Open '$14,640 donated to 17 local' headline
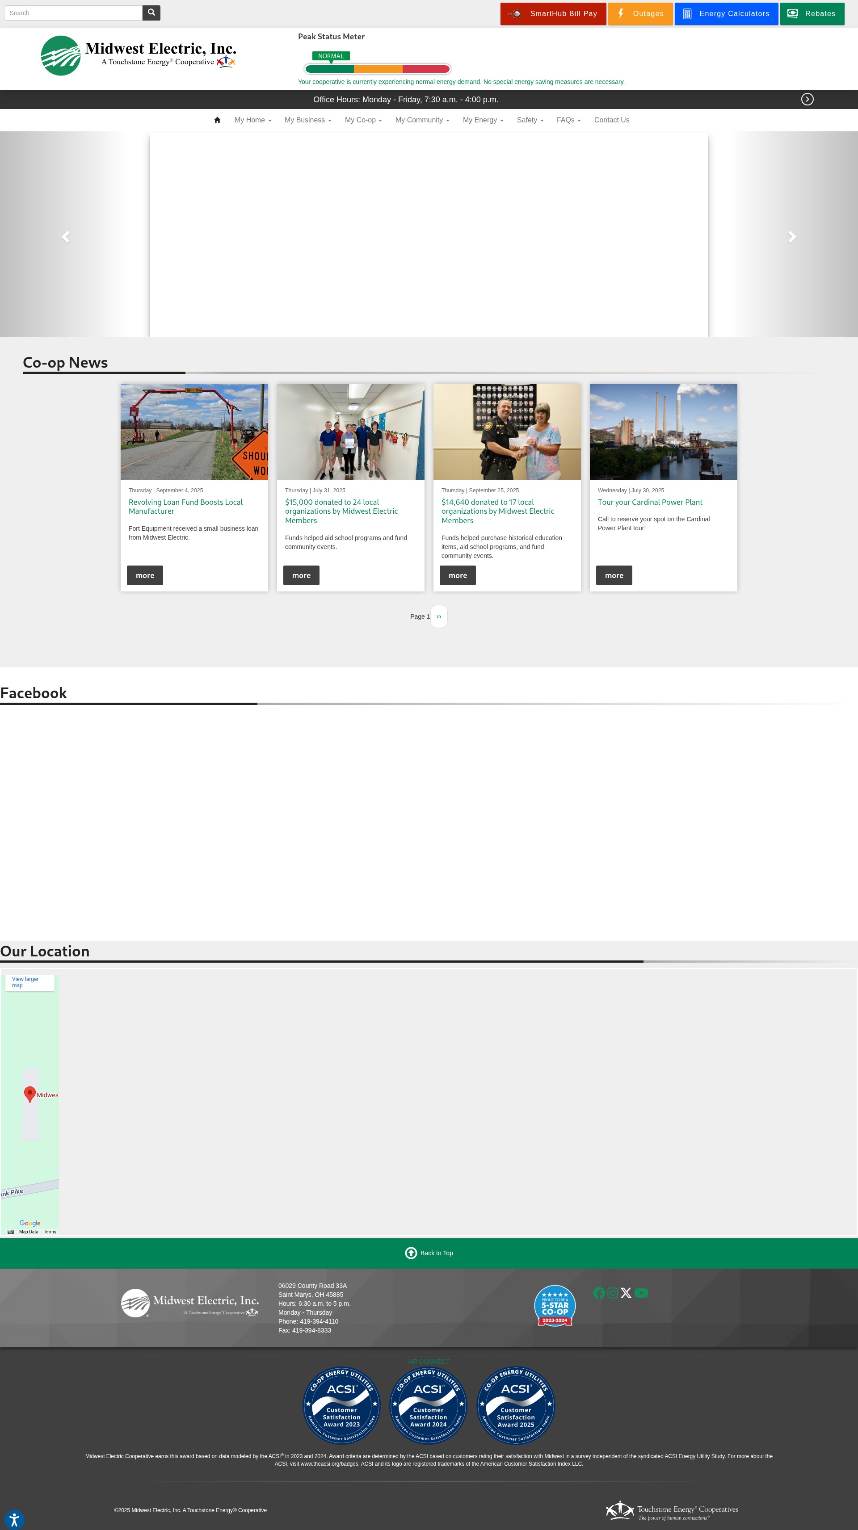858x1530 pixels. (497, 511)
